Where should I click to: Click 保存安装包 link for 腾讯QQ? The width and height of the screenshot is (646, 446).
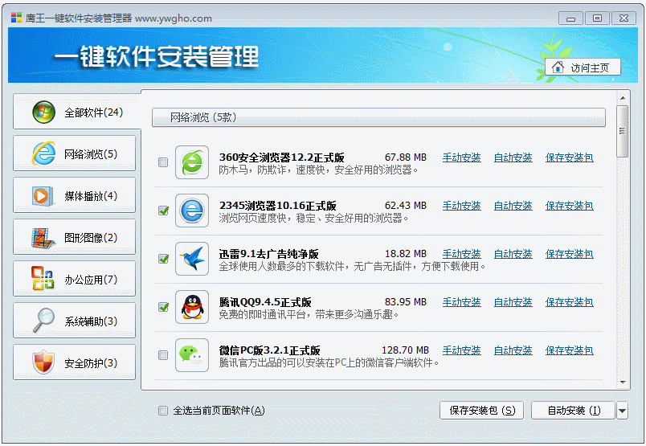(570, 302)
